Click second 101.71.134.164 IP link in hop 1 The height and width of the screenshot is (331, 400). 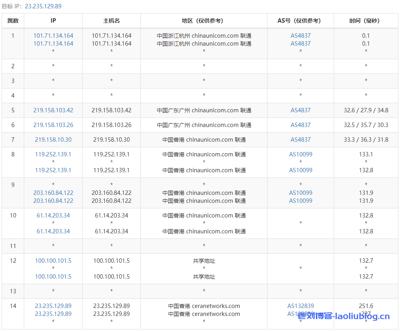pos(53,44)
